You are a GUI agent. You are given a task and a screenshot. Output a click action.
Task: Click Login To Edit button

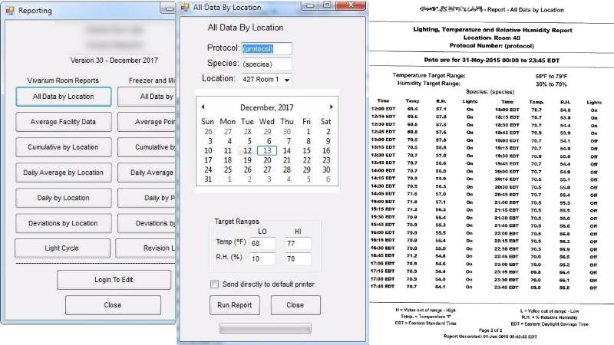[114, 280]
